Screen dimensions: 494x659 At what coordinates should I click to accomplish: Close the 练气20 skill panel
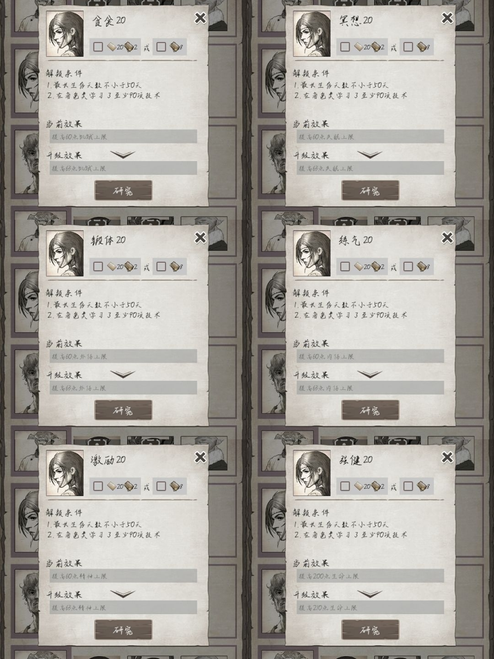(x=447, y=238)
